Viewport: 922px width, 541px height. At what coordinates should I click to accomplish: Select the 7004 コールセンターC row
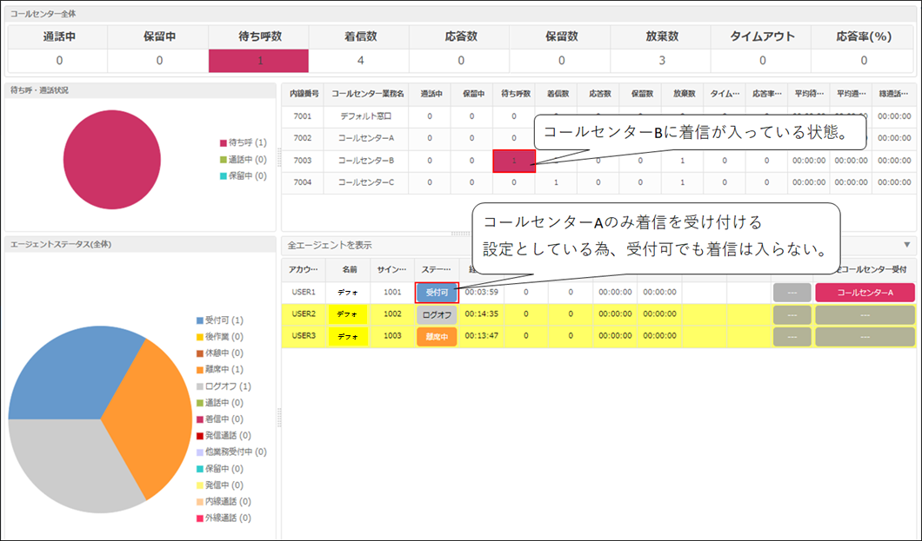coord(598,182)
